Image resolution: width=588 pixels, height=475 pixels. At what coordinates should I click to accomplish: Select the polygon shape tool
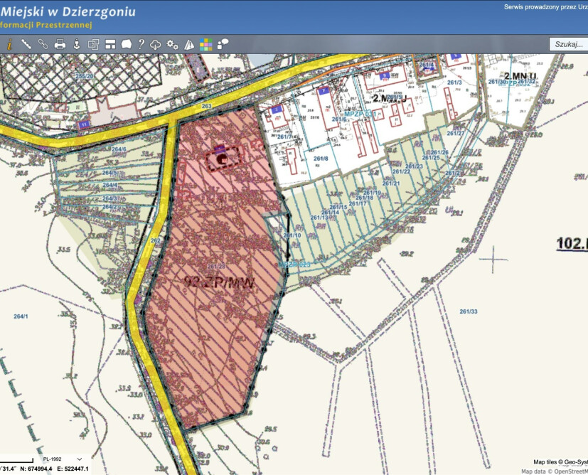pos(126,44)
